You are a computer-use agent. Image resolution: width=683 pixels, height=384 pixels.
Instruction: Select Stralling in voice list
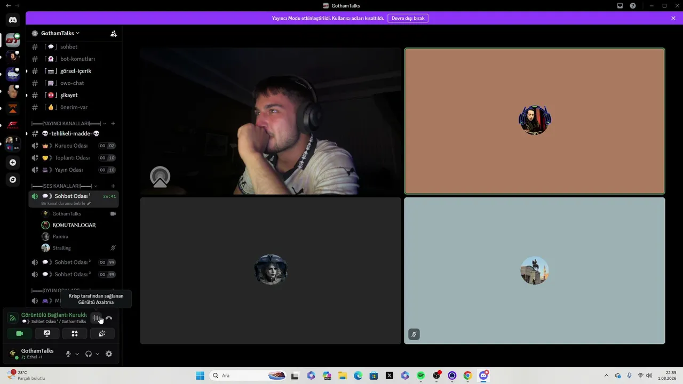[79, 248]
